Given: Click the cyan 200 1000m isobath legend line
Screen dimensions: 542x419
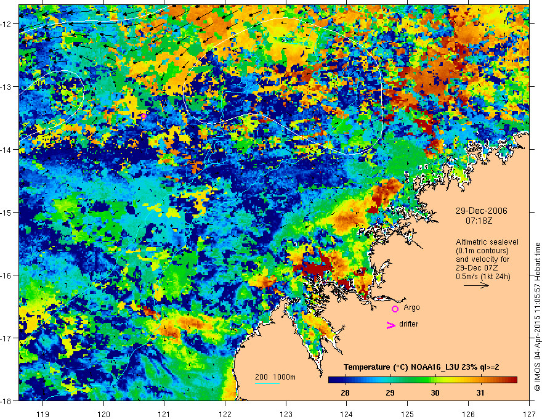Looking at the screenshot, I should 267,383.
